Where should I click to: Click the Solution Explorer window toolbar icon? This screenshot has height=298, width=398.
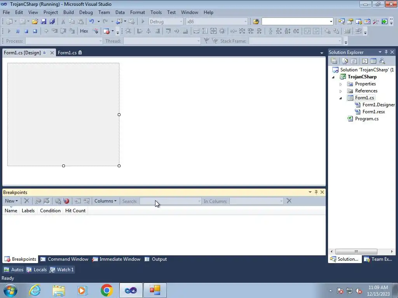(341, 22)
